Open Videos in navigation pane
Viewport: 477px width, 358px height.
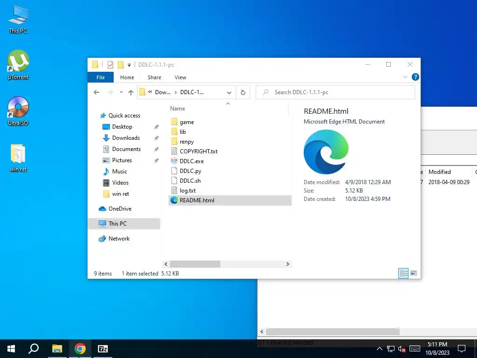point(120,183)
